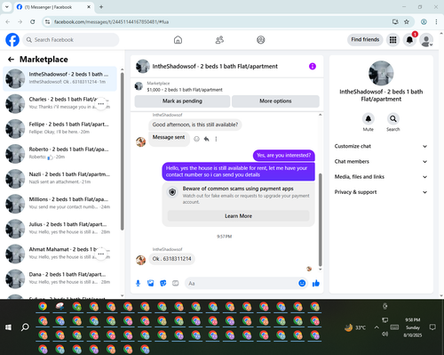Open Windows taskbar search
Screen dimensions: 444x355
coord(25,327)
